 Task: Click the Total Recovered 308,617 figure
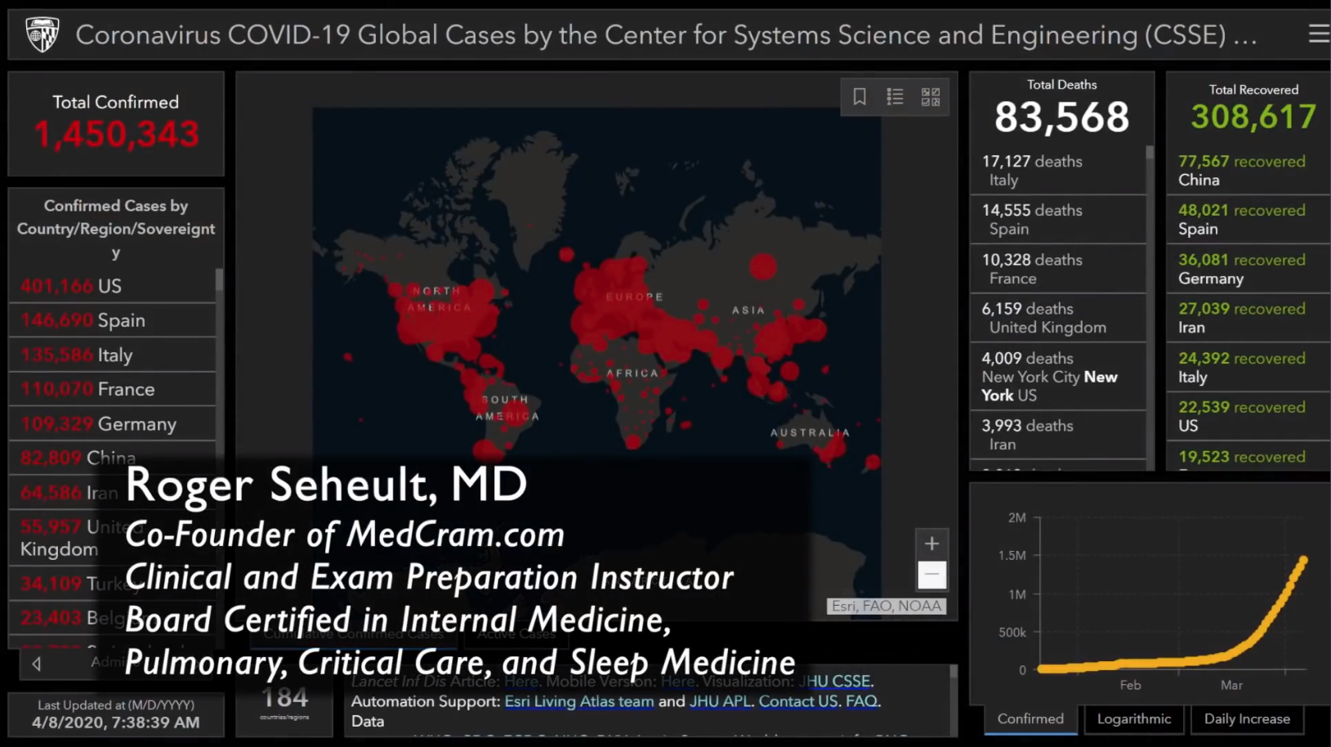coord(1253,117)
